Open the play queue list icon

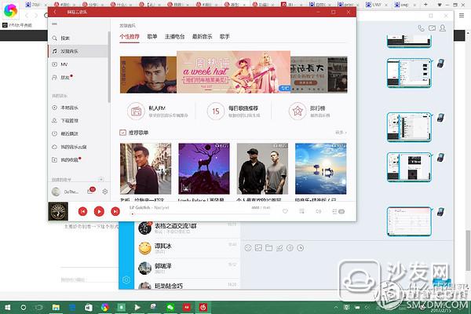coord(338,211)
